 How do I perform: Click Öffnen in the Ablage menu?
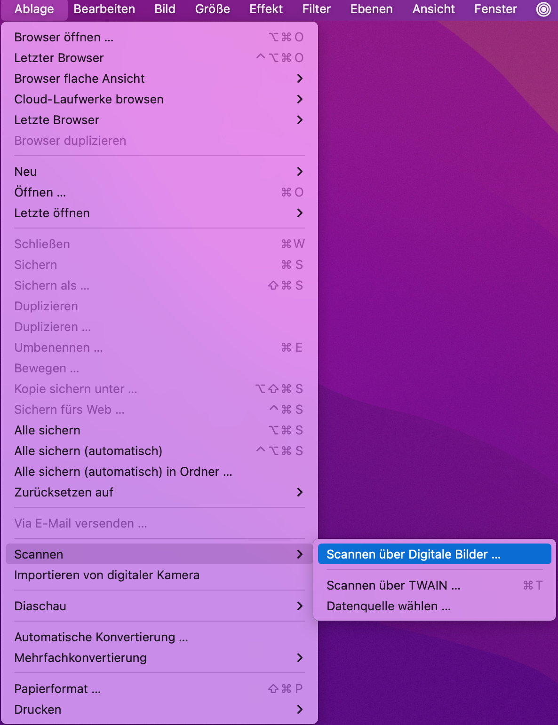pyautogui.click(x=40, y=192)
